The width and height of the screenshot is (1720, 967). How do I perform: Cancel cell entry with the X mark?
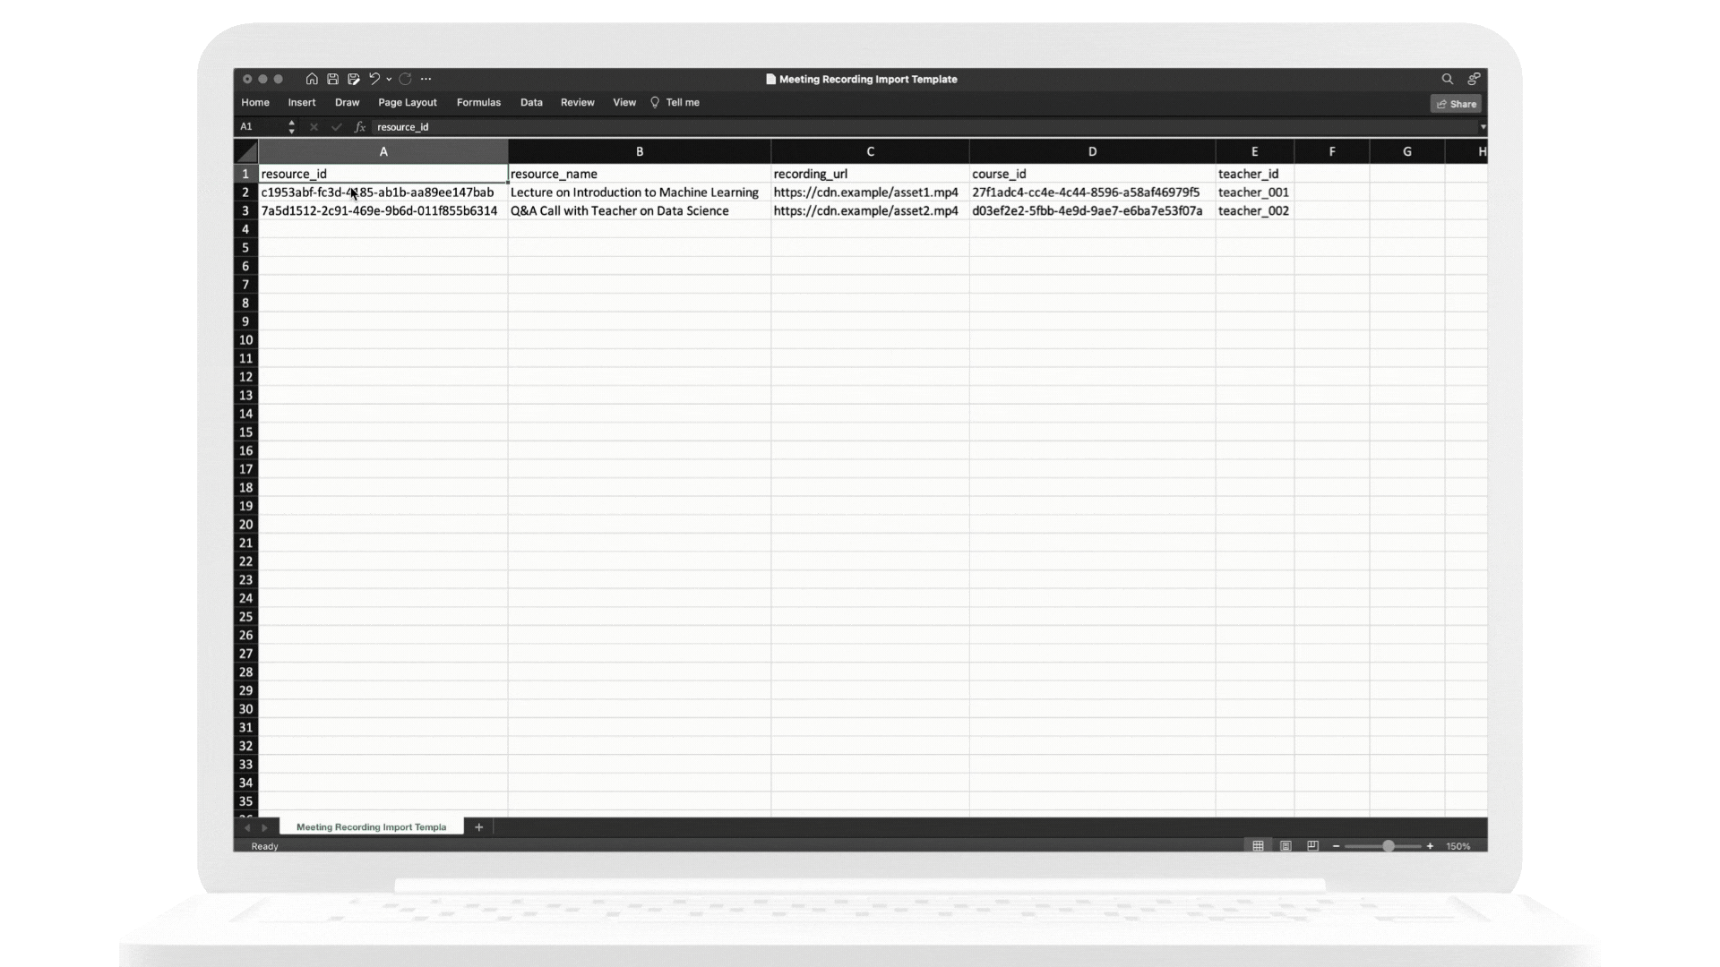tap(314, 127)
